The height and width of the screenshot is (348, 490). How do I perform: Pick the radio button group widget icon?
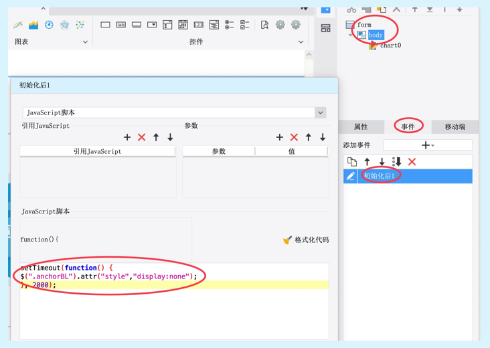tap(230, 25)
